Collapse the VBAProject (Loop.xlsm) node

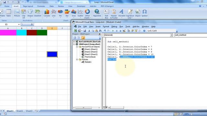pos(74,44)
